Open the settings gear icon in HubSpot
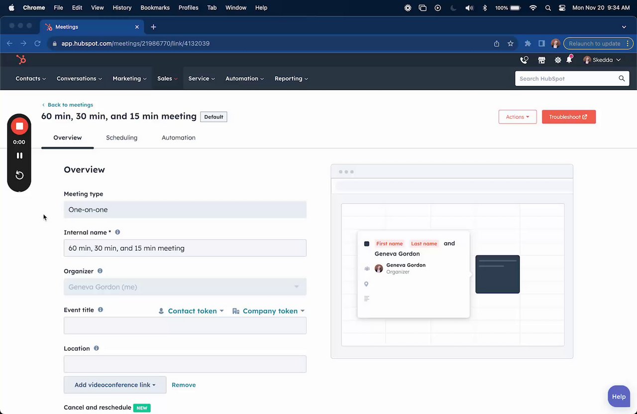This screenshot has height=414, width=637. tap(557, 60)
